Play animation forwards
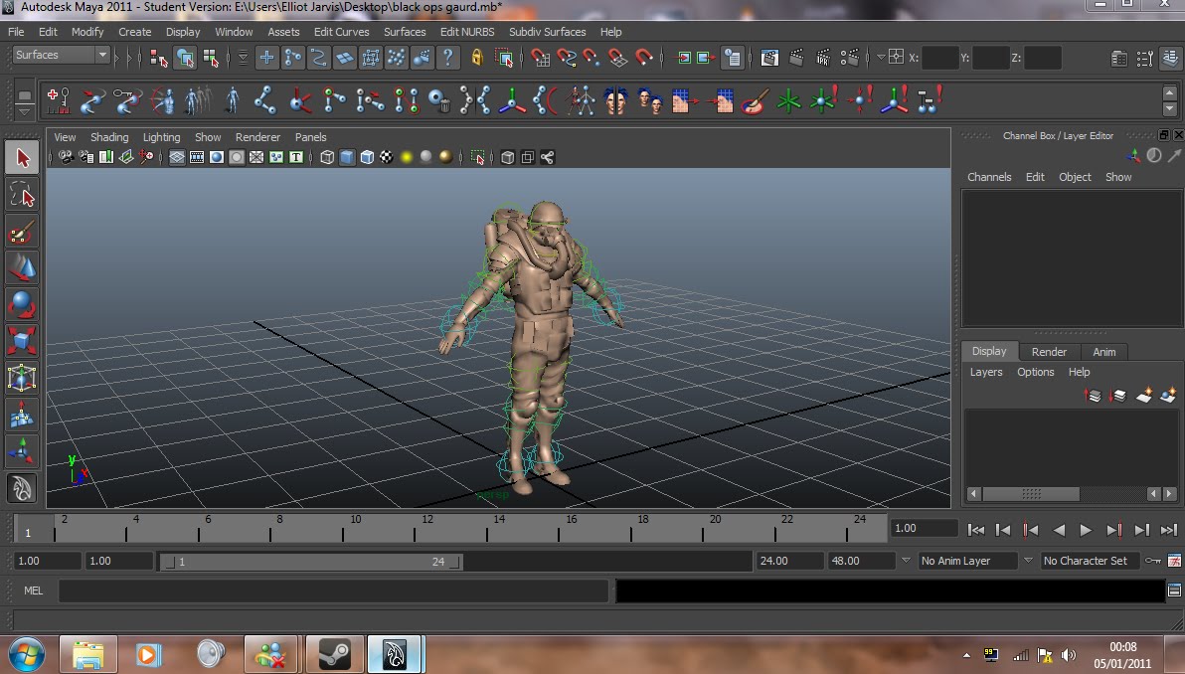The width and height of the screenshot is (1185, 674). tap(1086, 531)
